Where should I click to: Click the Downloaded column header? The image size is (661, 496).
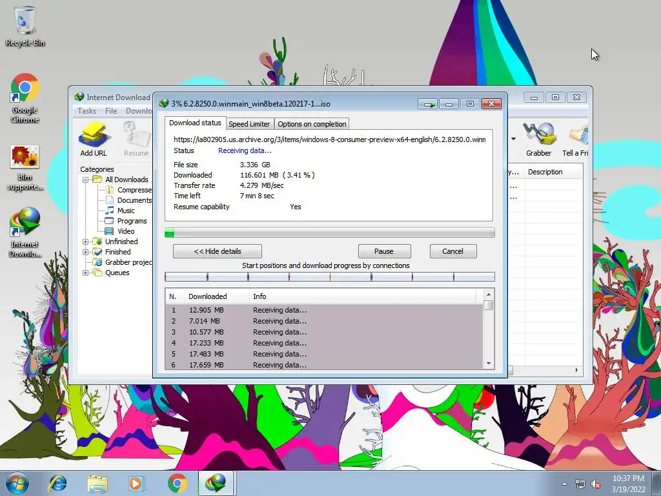217,296
